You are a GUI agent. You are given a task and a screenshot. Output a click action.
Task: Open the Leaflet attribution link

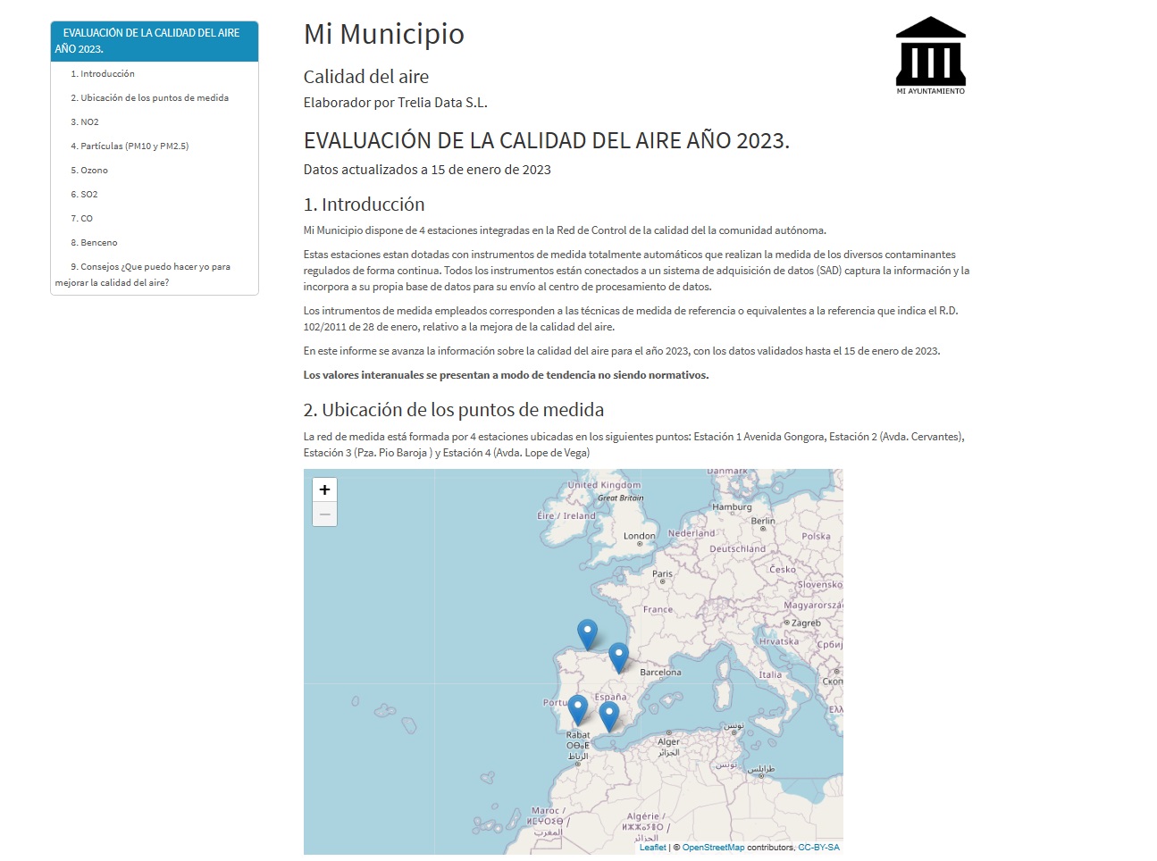[652, 848]
